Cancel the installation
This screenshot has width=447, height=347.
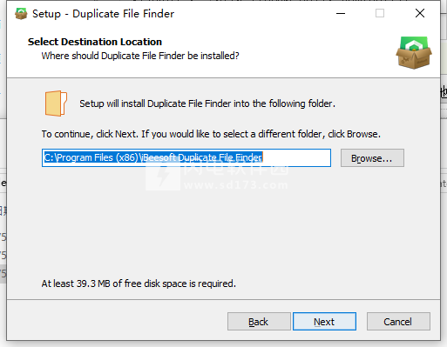(398, 322)
